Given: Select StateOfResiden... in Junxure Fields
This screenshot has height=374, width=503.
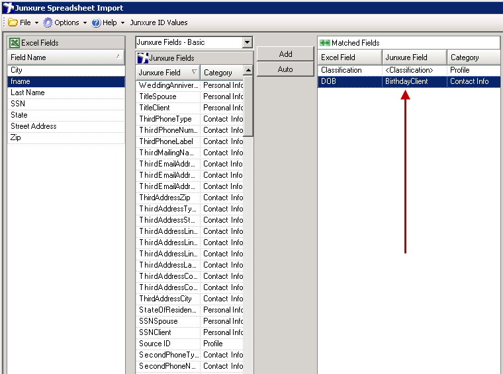Looking at the screenshot, I should point(189,310).
